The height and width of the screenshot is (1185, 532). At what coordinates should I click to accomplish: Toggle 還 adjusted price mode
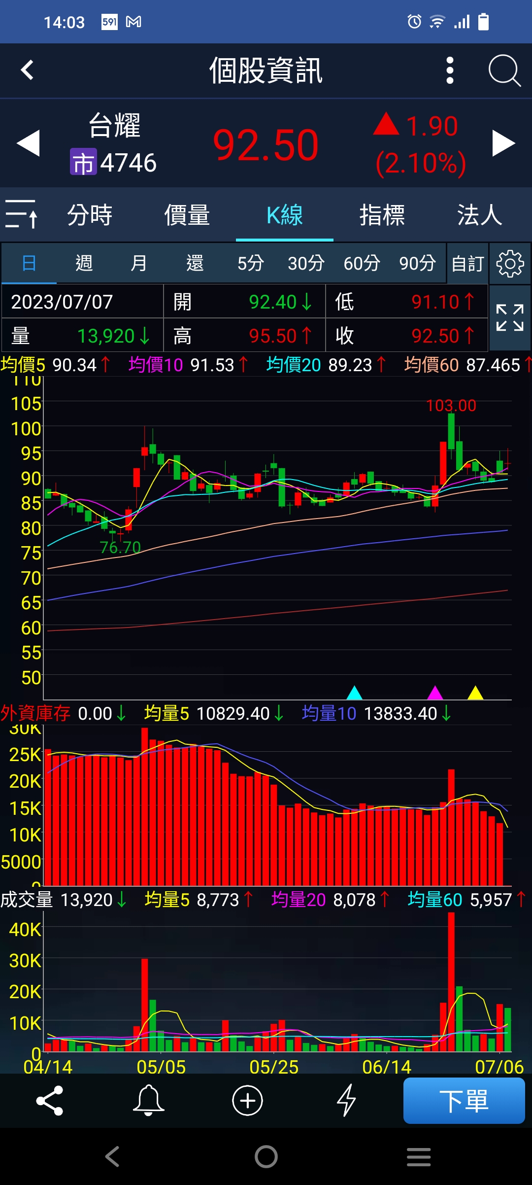click(195, 263)
